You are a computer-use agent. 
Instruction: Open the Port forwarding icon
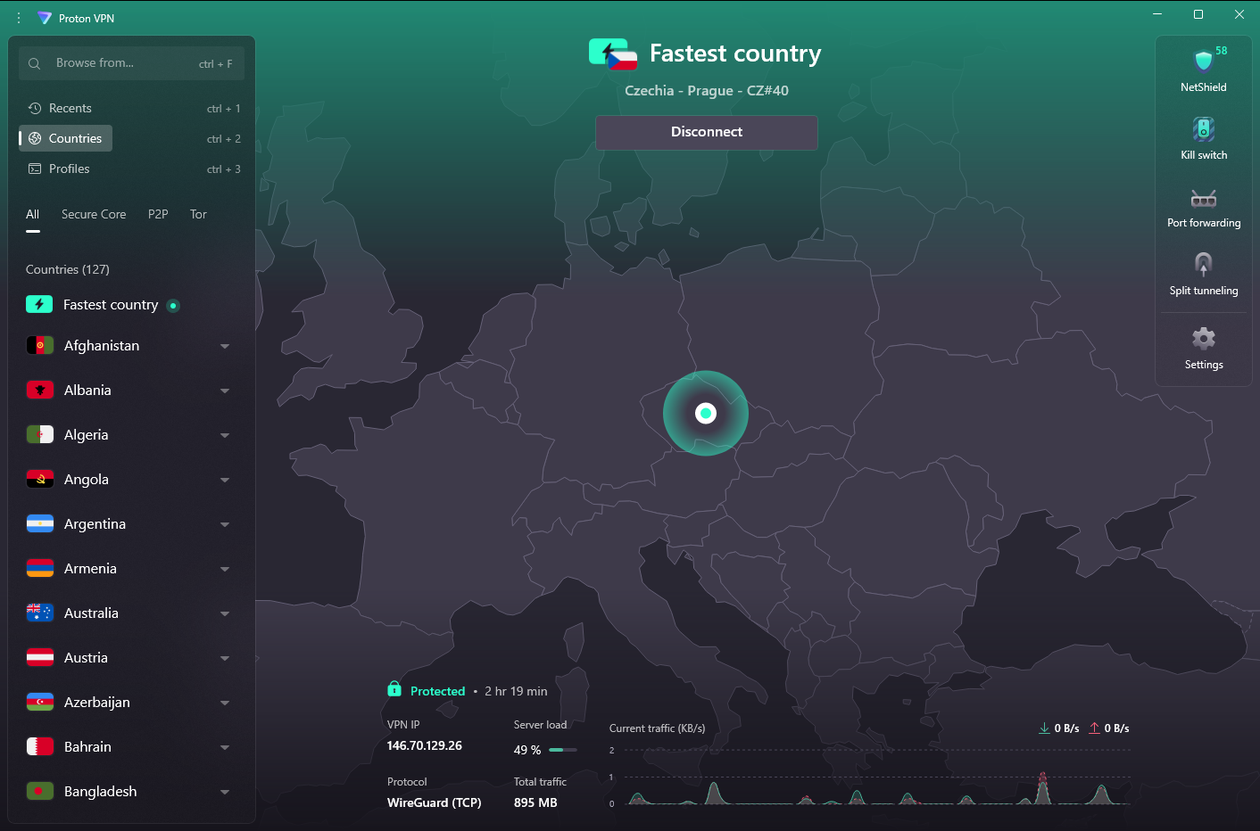click(1203, 198)
